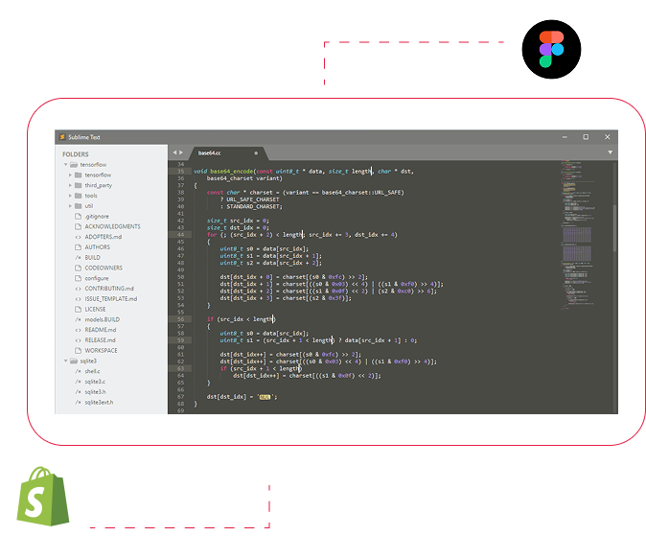Expand the util subfolder
The image size is (646, 536).
(70, 206)
